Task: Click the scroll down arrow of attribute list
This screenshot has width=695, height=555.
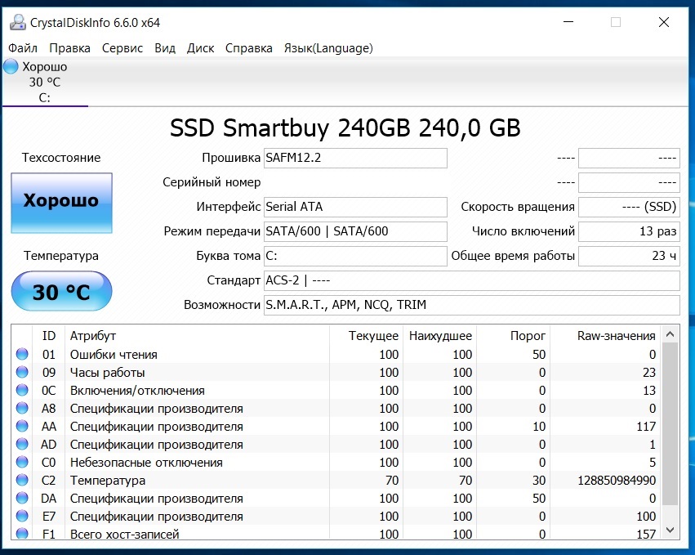Action: click(670, 530)
